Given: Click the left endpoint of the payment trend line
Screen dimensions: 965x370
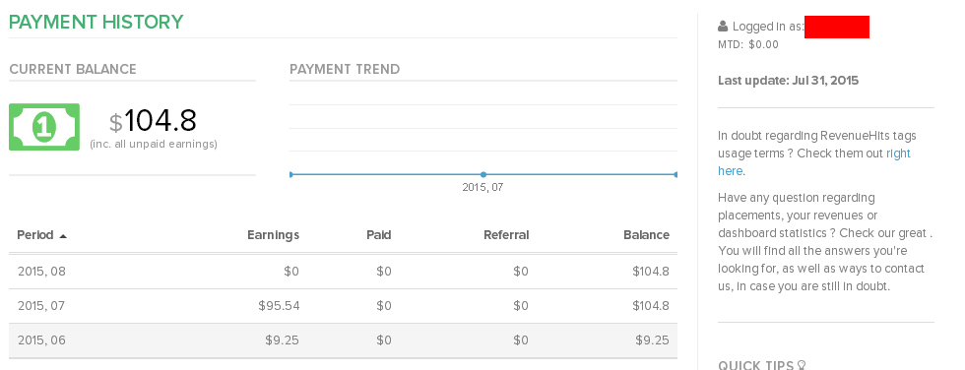Looking at the screenshot, I should coord(291,174).
